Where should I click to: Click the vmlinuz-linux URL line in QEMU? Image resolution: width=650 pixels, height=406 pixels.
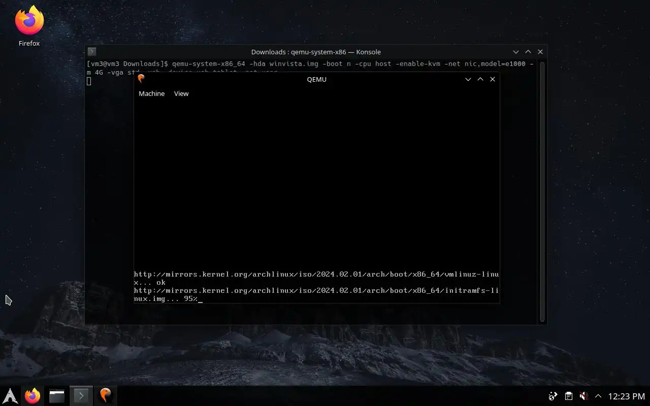(316, 278)
